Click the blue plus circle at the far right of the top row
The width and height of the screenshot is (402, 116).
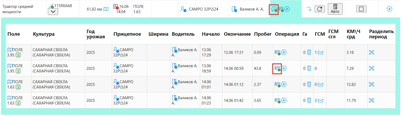tap(389, 9)
